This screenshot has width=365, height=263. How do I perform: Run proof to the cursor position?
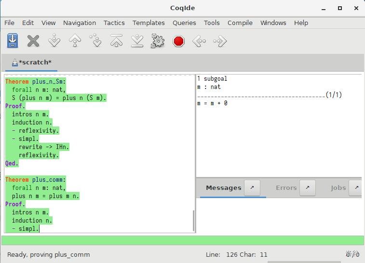[x=95, y=41]
